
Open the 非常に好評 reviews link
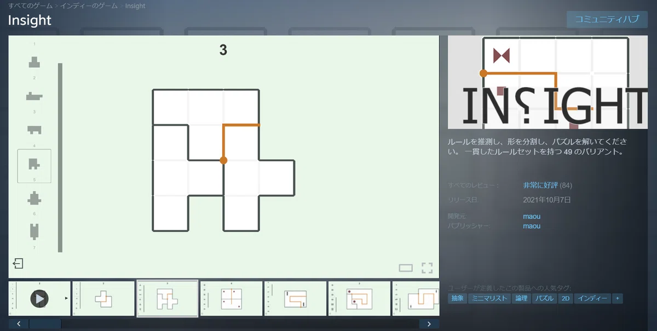click(x=540, y=185)
